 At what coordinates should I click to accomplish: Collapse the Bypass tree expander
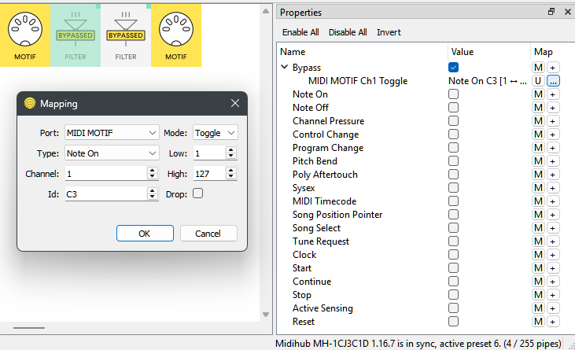tap(285, 68)
